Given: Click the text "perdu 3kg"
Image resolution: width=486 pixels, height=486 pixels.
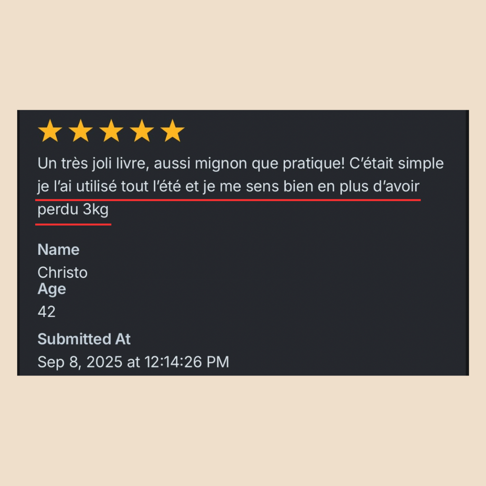Looking at the screenshot, I should (73, 210).
